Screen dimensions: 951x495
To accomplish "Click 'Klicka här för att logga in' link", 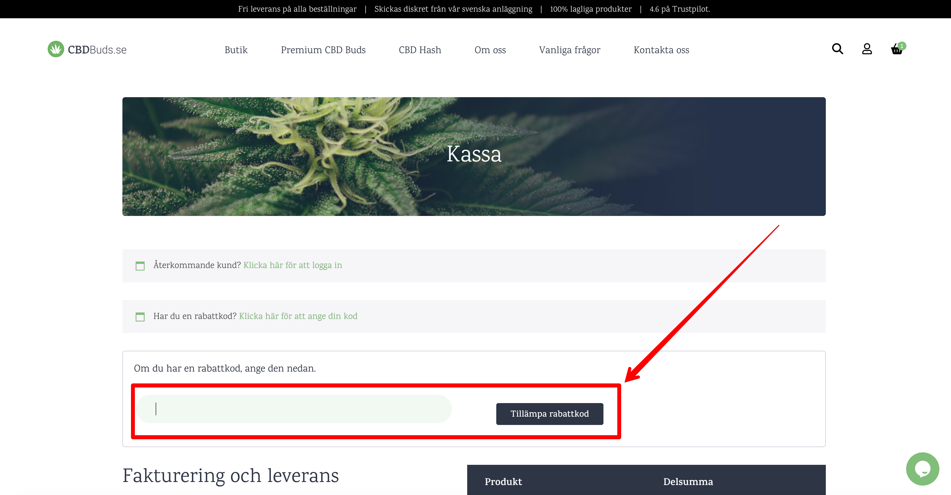I will coord(293,265).
